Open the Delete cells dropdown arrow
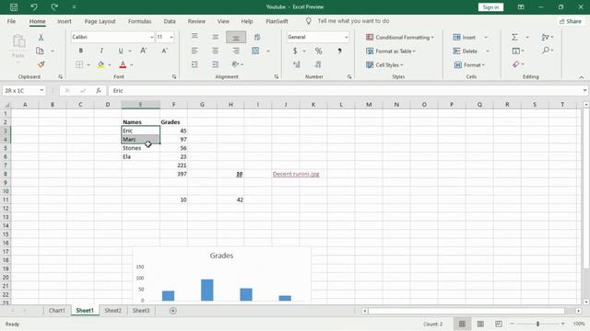This screenshot has height=331, width=590. coord(488,51)
